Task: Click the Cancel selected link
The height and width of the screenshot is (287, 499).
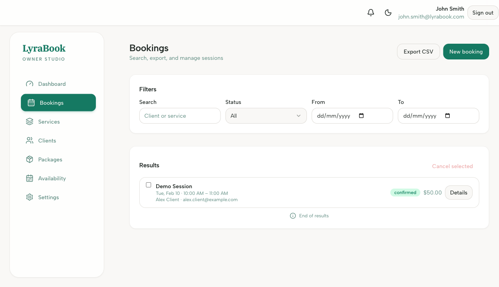Action: (452, 166)
